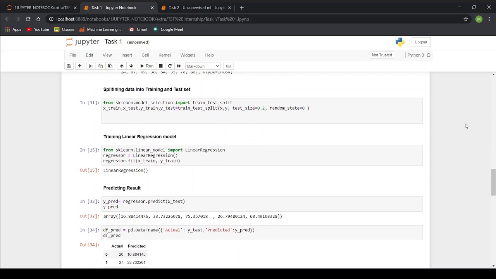Click into the regressor.predict code cell
496x279 pixels.
(x=262, y=204)
